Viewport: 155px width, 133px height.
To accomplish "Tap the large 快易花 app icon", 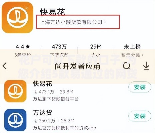I will pos(17,17).
